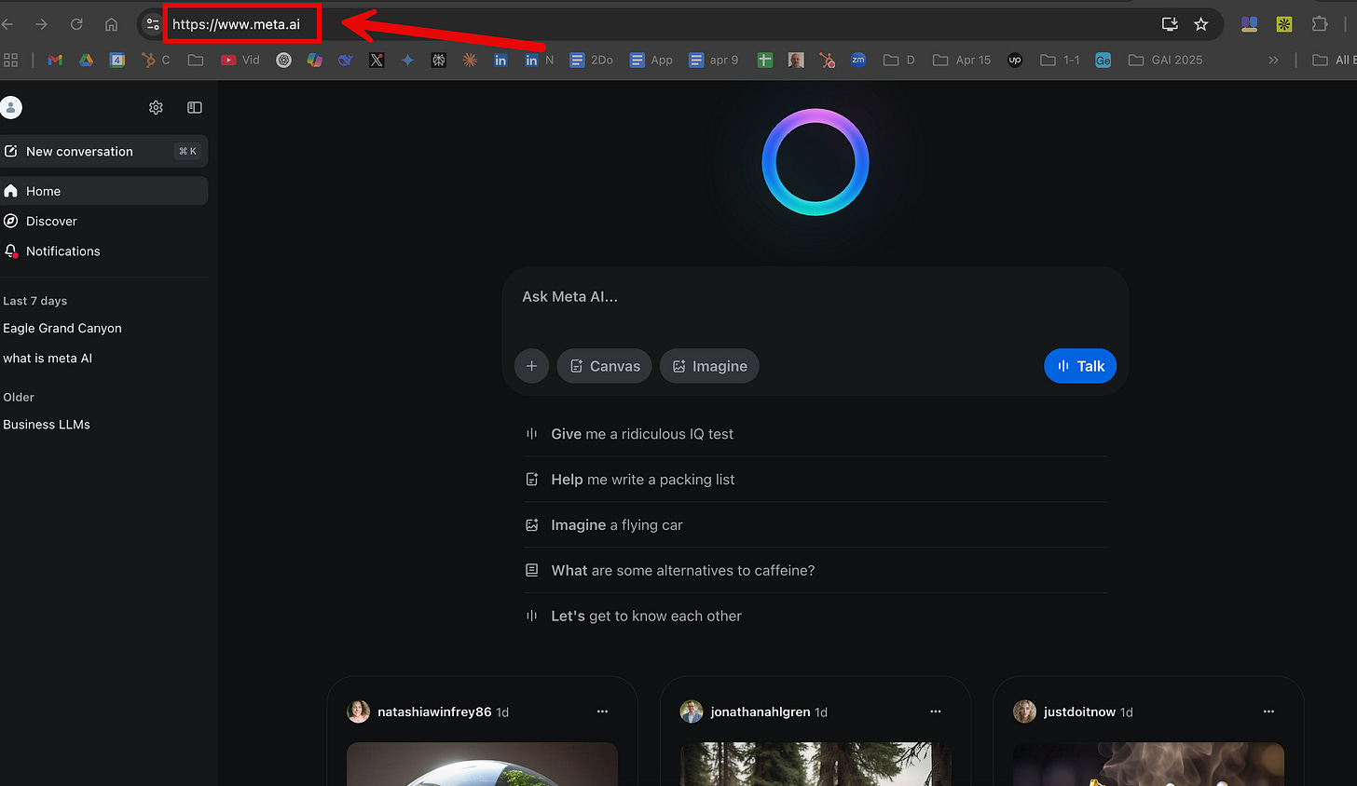Select the Imagine option
This screenshot has height=786, width=1357.
pos(709,366)
